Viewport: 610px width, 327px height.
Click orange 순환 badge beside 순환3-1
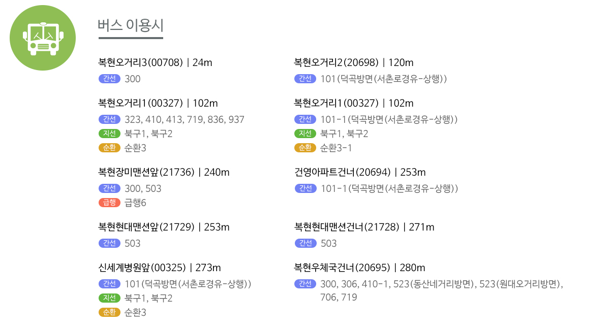pos(305,148)
